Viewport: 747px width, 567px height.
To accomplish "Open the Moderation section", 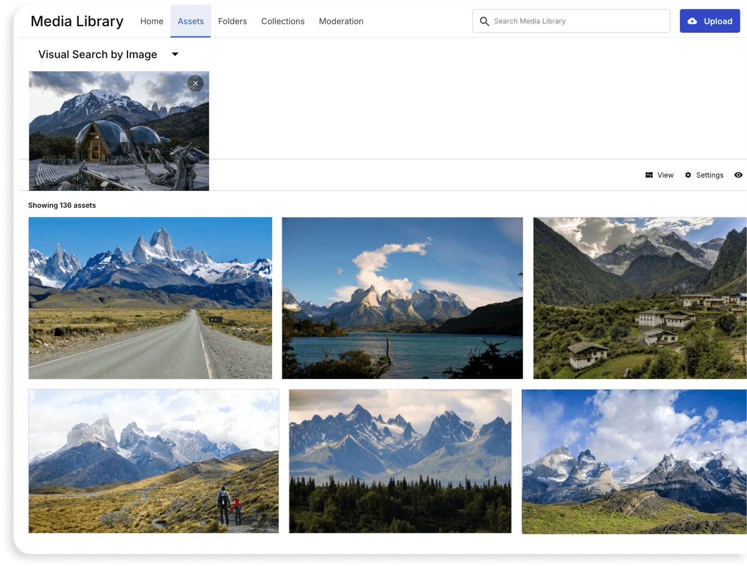I will click(x=341, y=21).
